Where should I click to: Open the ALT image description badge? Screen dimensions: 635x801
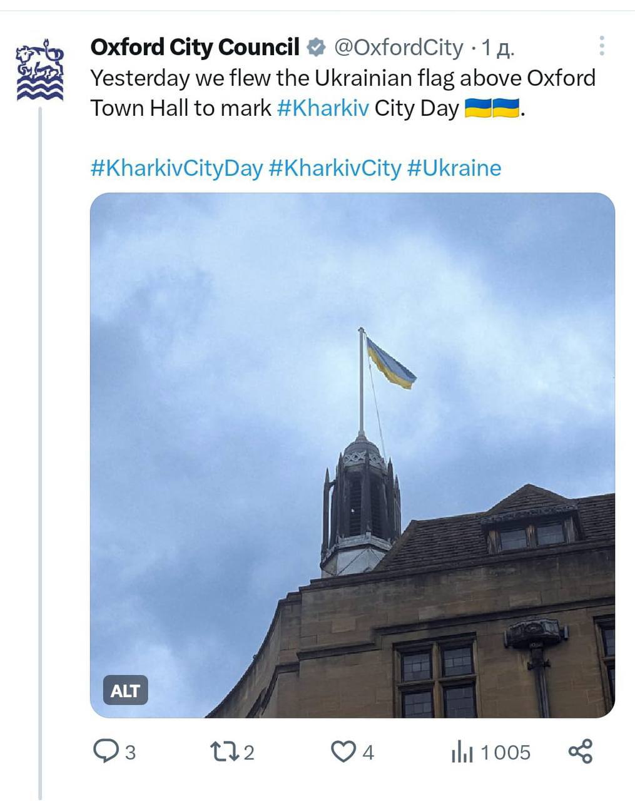pos(125,690)
